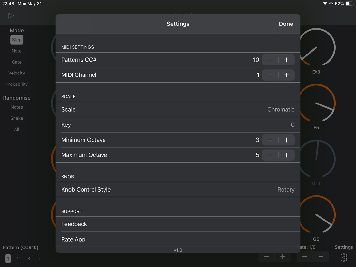Dismiss settings by tapping Done
The height and width of the screenshot is (267, 356).
click(286, 24)
